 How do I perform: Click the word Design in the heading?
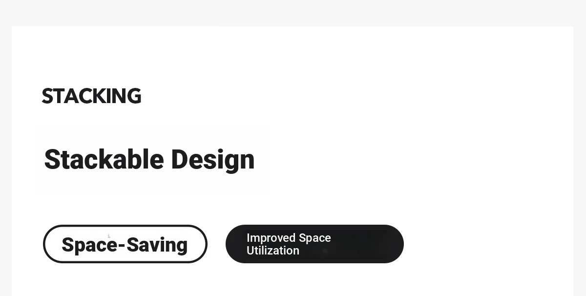(x=213, y=160)
